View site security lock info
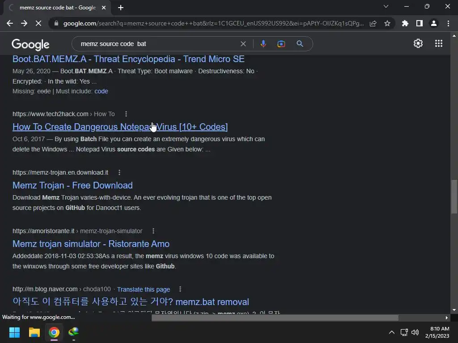458x343 pixels. (56, 23)
